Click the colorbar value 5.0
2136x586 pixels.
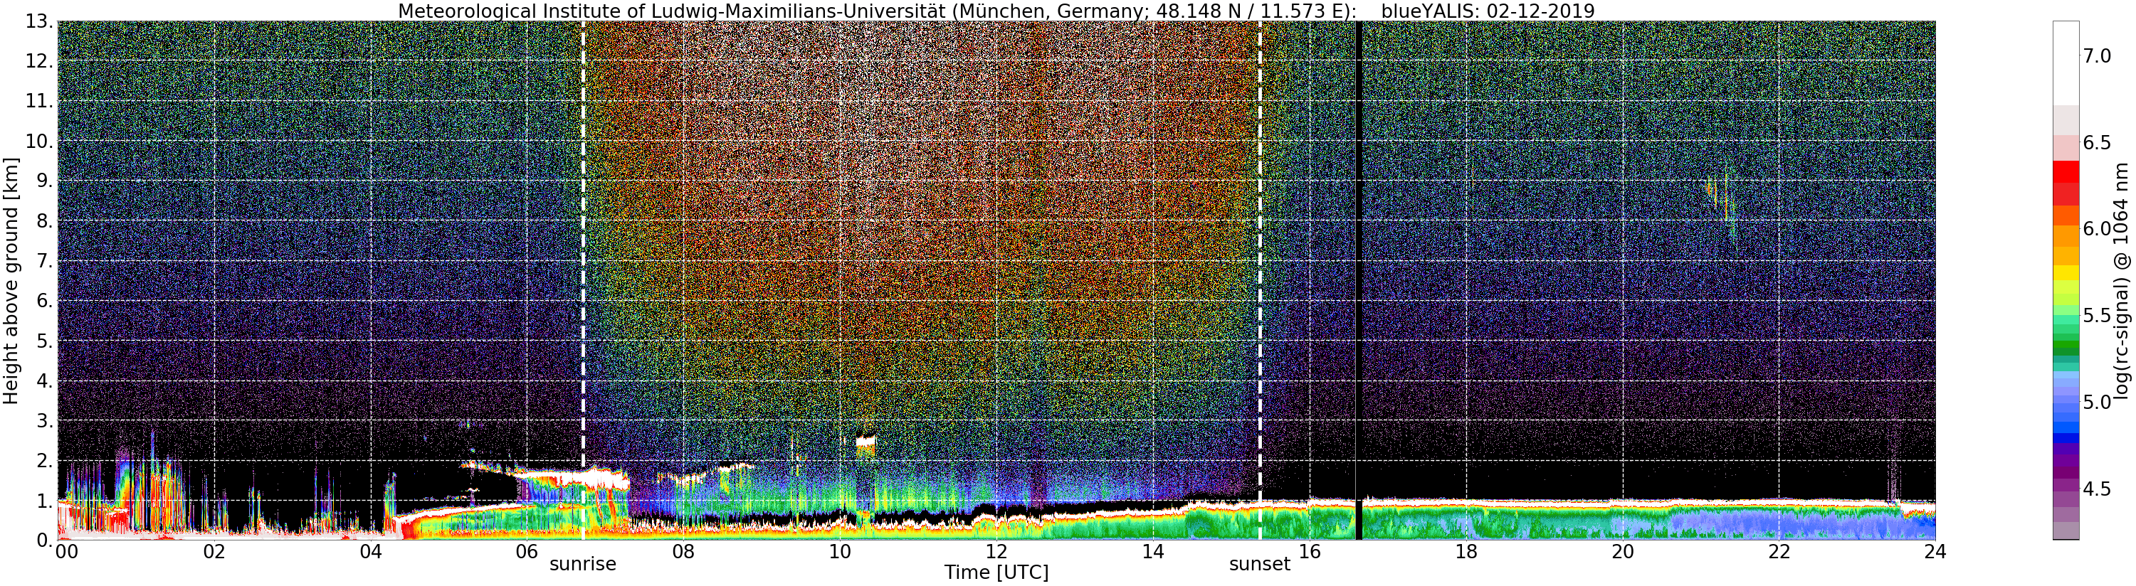pyautogui.click(x=2096, y=402)
